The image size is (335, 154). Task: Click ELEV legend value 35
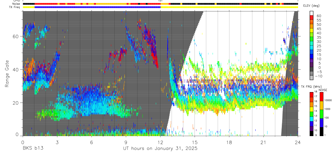[319, 37]
